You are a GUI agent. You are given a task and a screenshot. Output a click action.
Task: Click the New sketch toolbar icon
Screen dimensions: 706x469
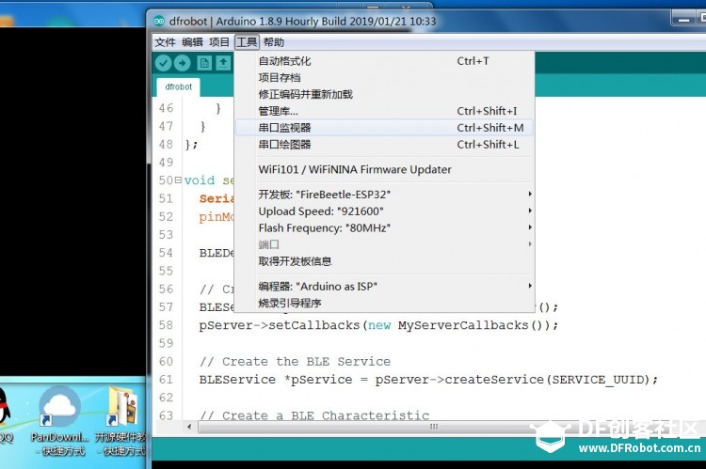[204, 63]
